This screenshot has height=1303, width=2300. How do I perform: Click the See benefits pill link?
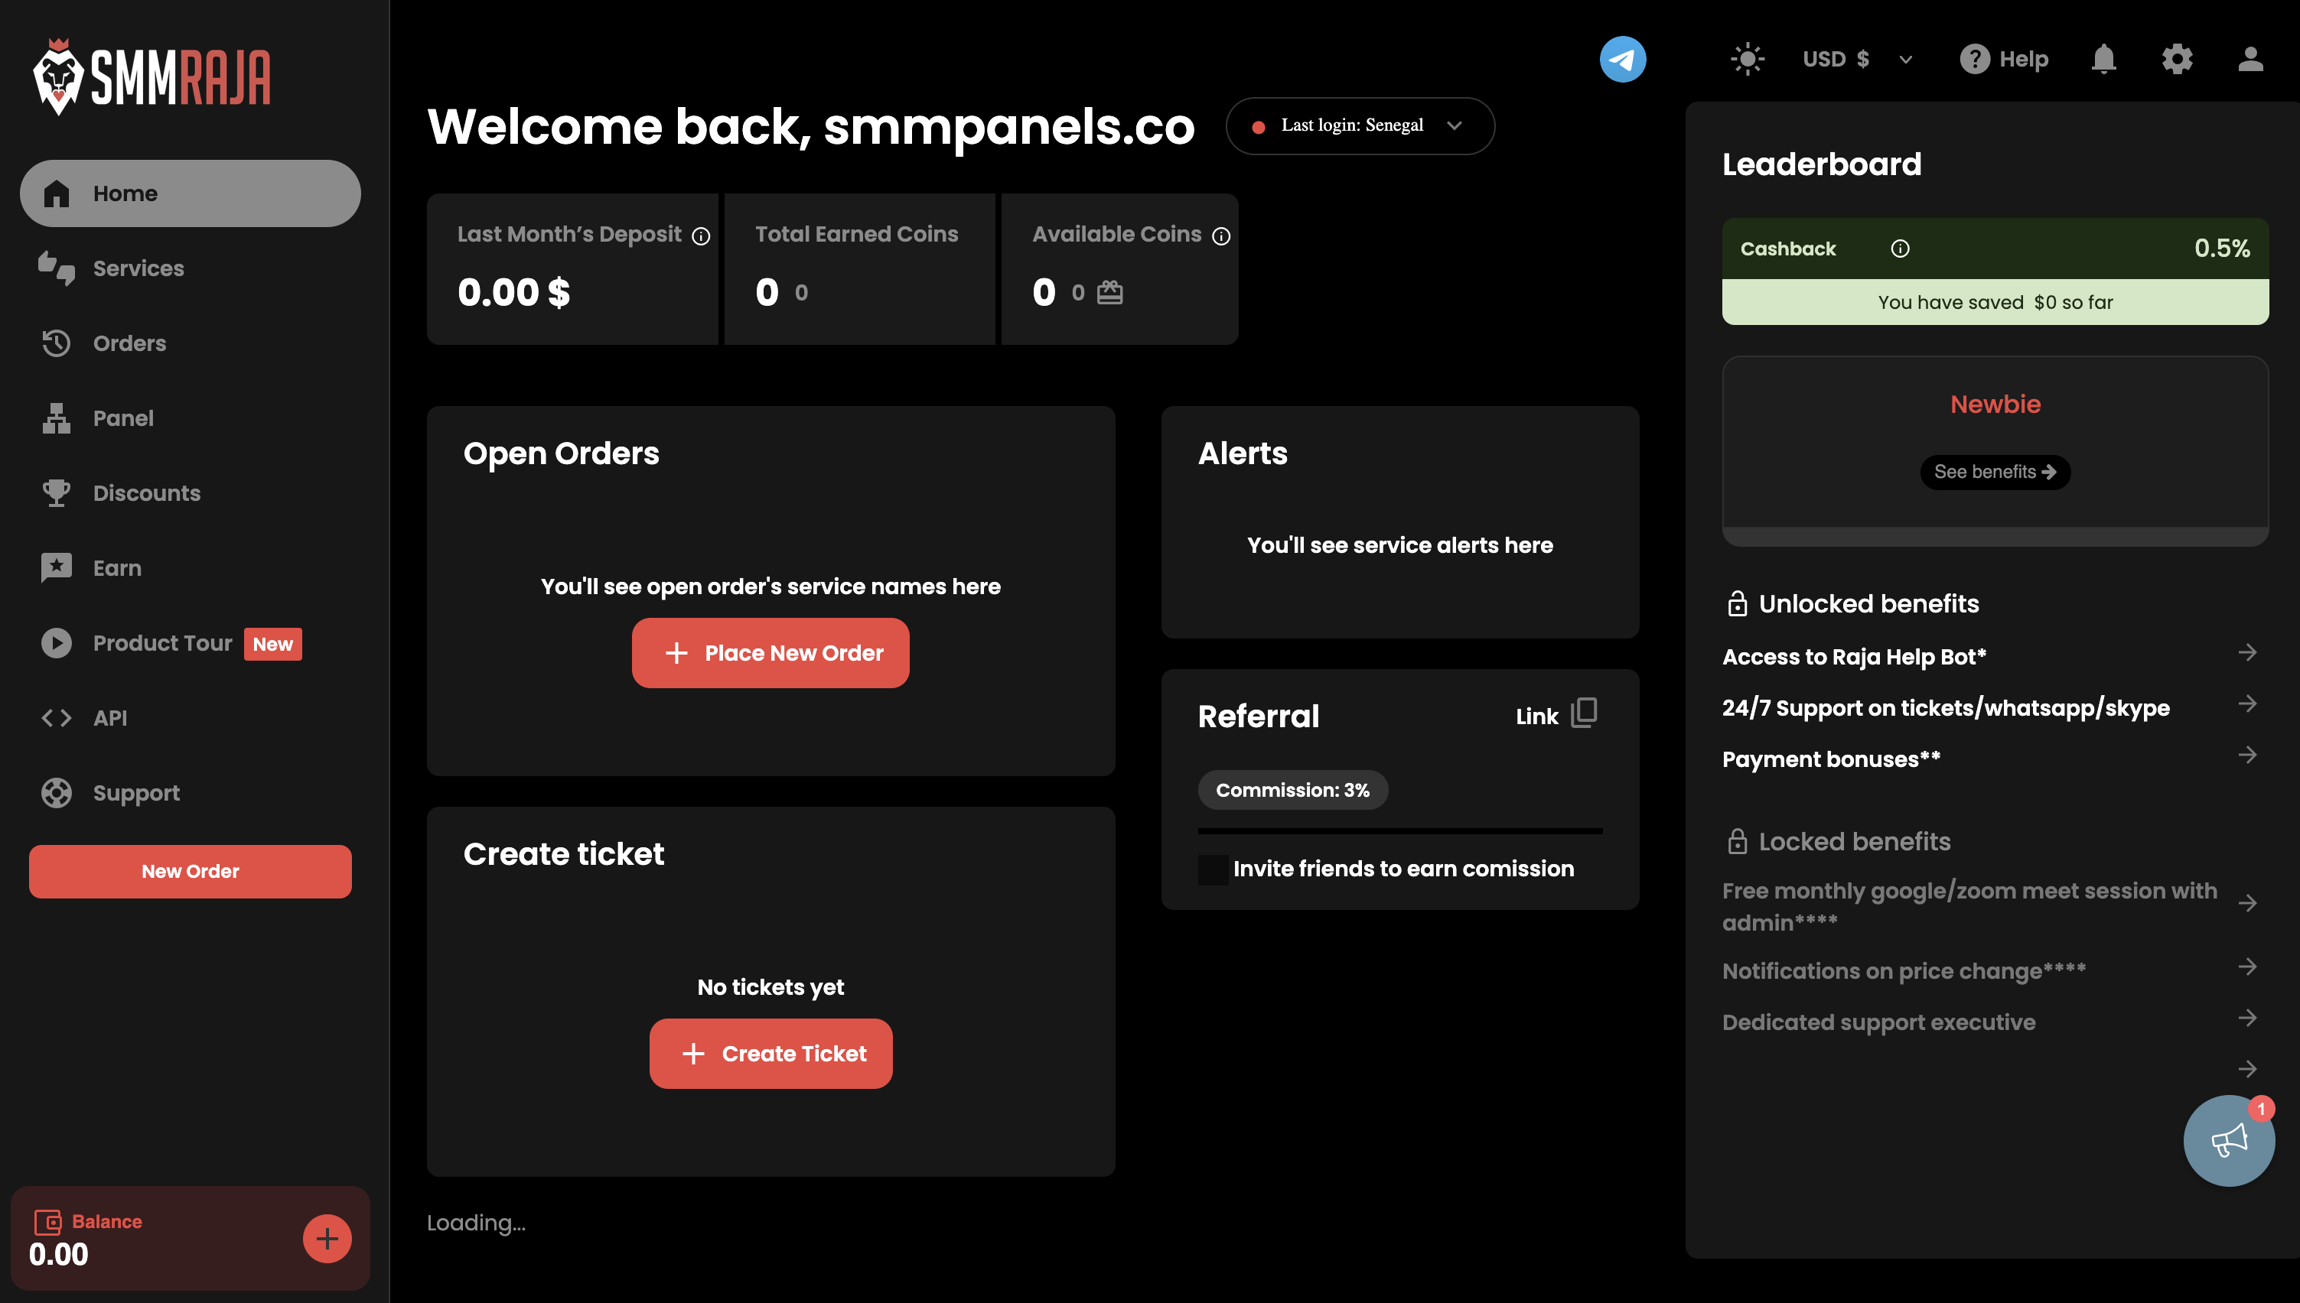[1995, 472]
